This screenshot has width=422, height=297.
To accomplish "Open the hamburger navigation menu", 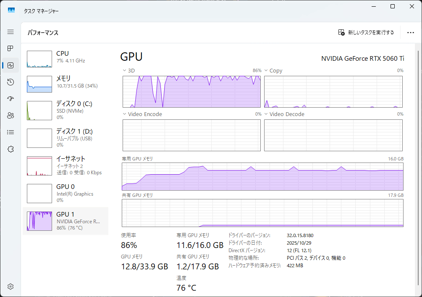I will tap(10, 32).
